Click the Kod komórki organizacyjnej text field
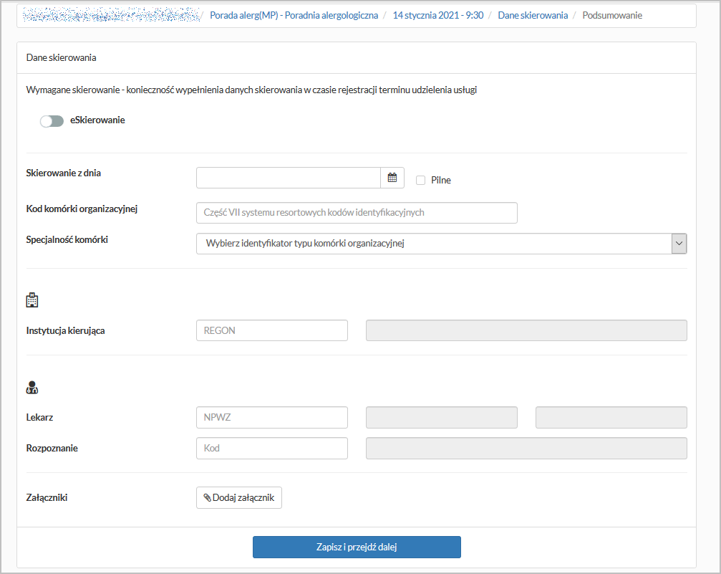Image resolution: width=721 pixels, height=574 pixels. (x=356, y=212)
